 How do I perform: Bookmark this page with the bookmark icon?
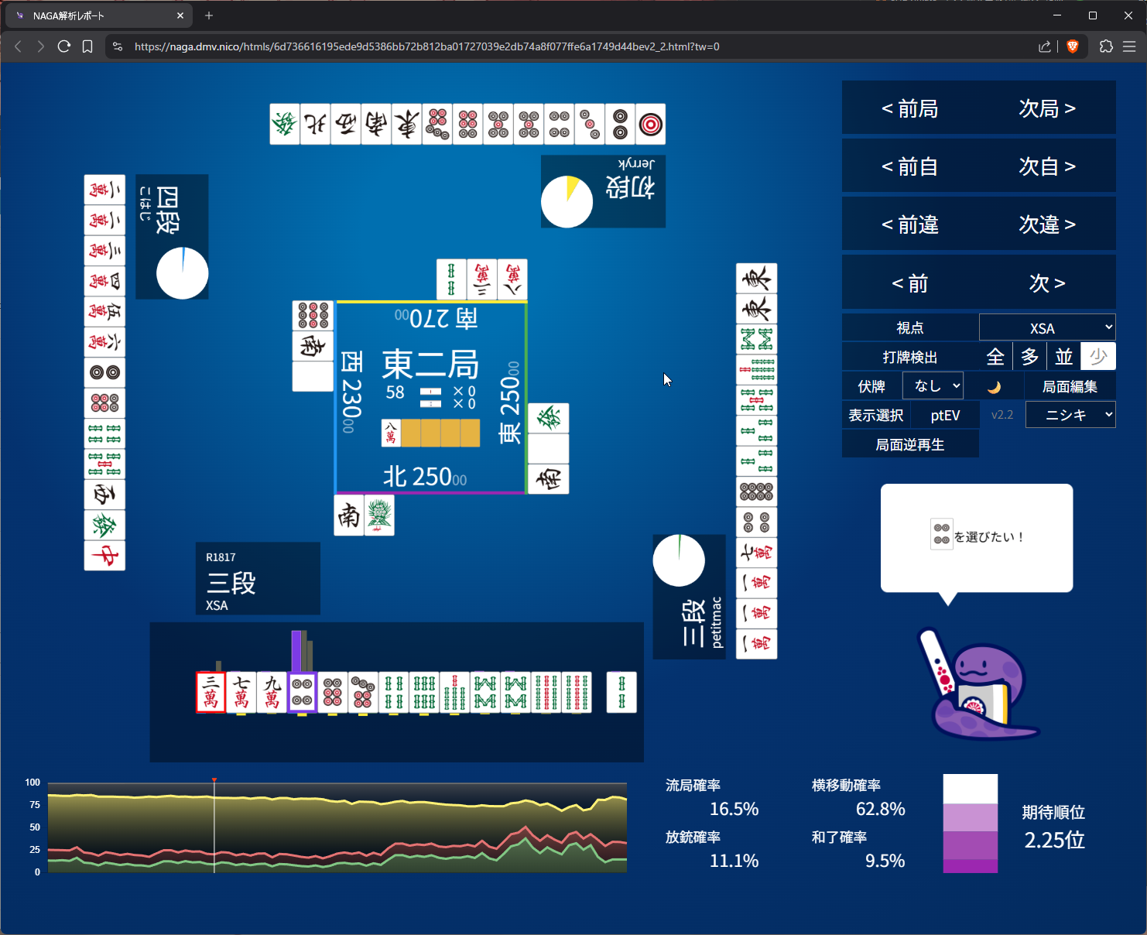(x=87, y=46)
